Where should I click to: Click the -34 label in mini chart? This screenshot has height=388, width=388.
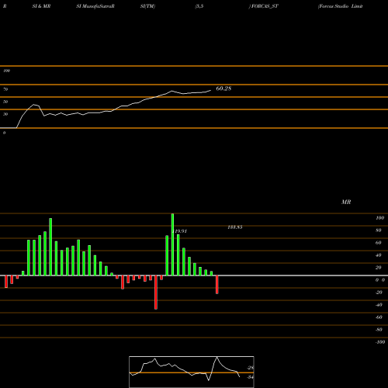click(x=251, y=377)
